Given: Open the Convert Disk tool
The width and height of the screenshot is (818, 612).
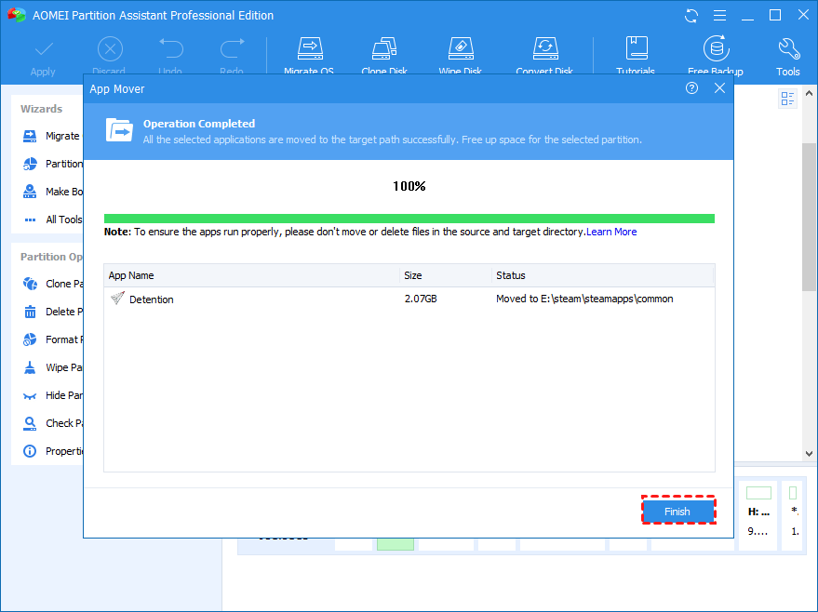Looking at the screenshot, I should tap(544, 55).
